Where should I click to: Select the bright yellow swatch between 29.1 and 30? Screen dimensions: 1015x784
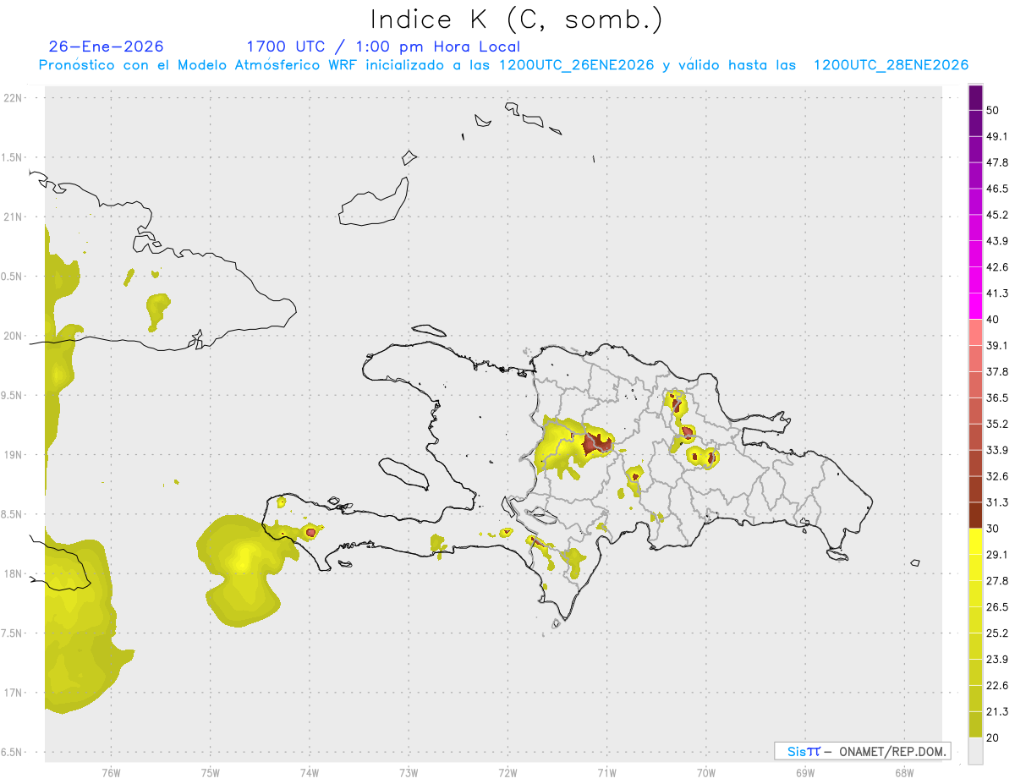coord(975,541)
